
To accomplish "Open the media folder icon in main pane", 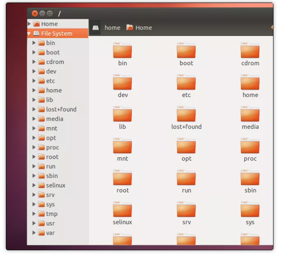I will point(250,114).
